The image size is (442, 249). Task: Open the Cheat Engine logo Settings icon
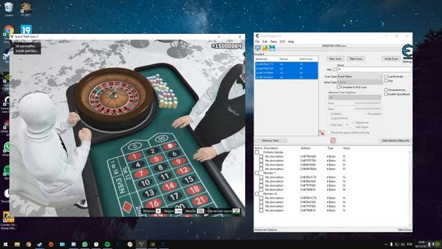coord(407,52)
